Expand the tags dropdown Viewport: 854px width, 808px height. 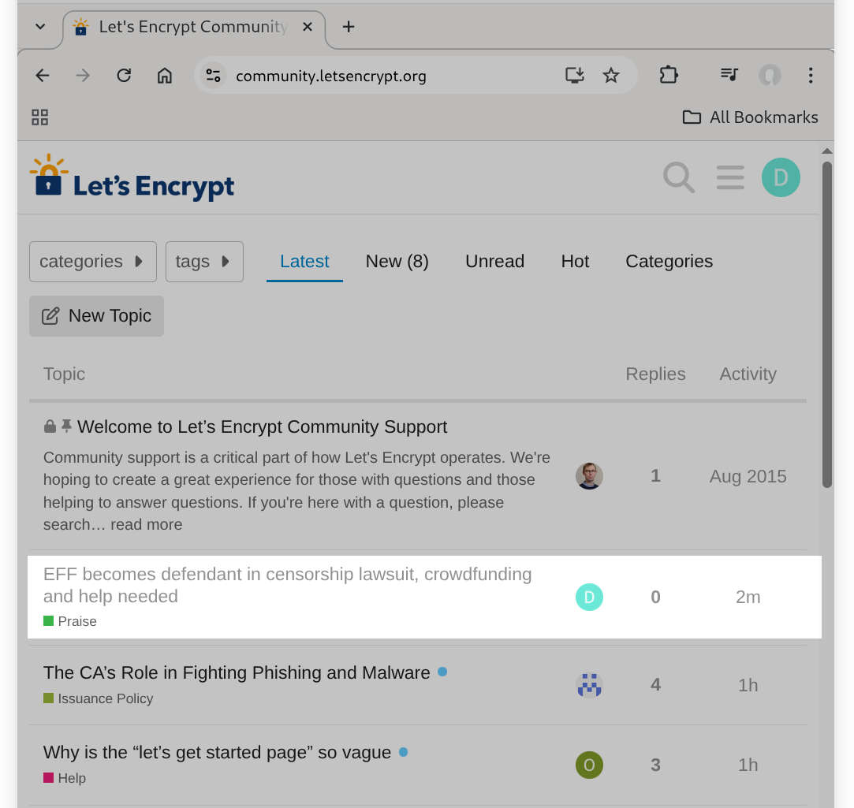[x=204, y=261]
